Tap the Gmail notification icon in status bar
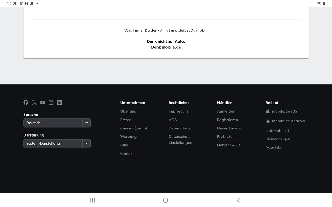Image resolution: width=332 pixels, height=207 pixels. (x=27, y=4)
